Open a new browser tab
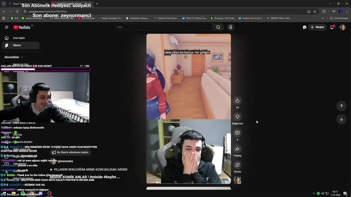Screen dimensions: 351x197 (x=97, y=4)
